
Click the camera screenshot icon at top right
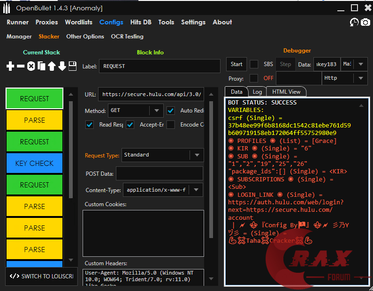[x=365, y=22]
